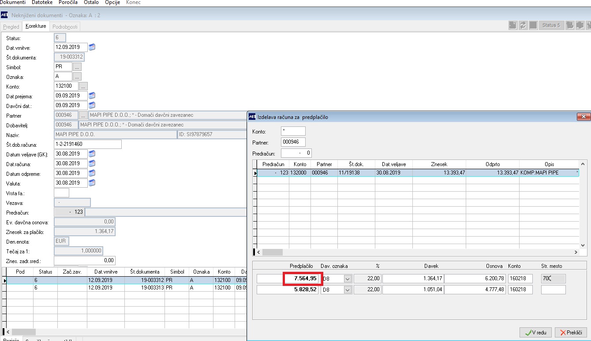591x341 pixels.
Task: Click the new document toolbar icon
Action: point(513,26)
